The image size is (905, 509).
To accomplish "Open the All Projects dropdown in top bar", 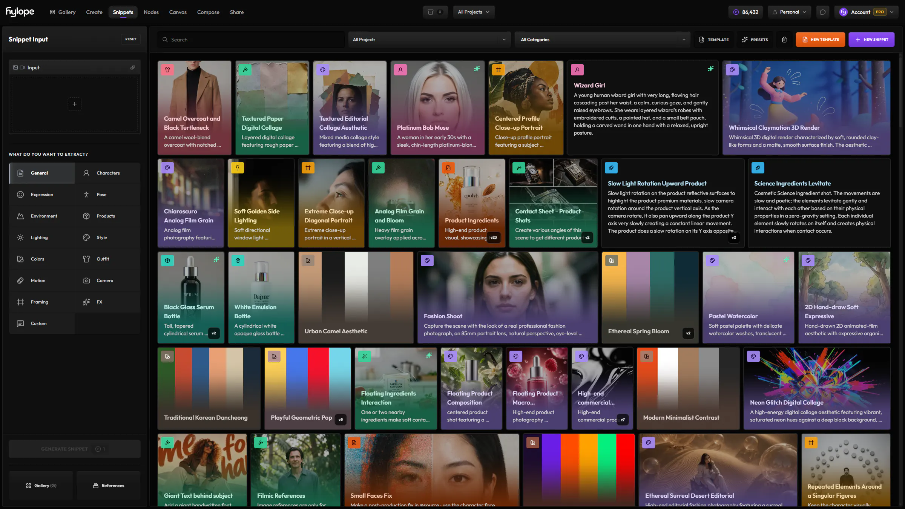I will point(474,12).
